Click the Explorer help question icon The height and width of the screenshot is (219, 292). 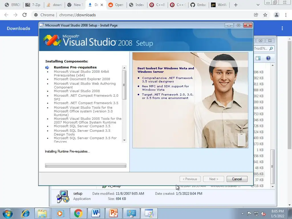[x=268, y=58]
